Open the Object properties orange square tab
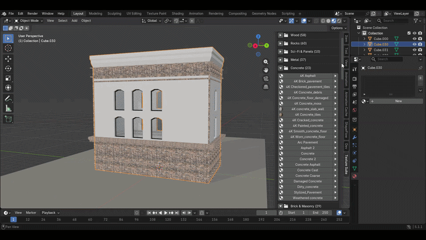 (x=355, y=130)
